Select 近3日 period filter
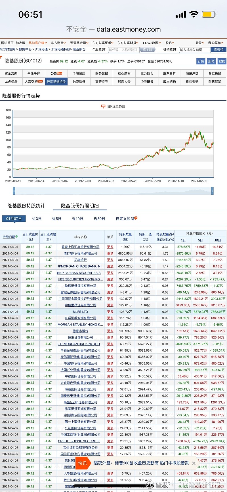227x492 pixels. coord(37,219)
